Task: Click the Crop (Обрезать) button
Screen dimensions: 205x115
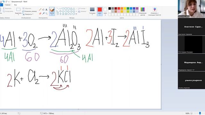Action: (27, 8)
